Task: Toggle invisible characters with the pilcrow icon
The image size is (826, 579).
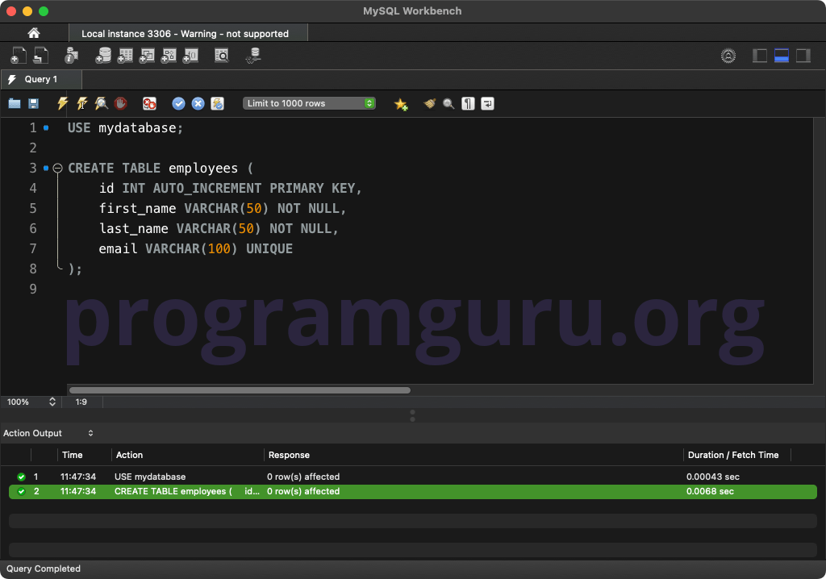Action: coord(468,103)
